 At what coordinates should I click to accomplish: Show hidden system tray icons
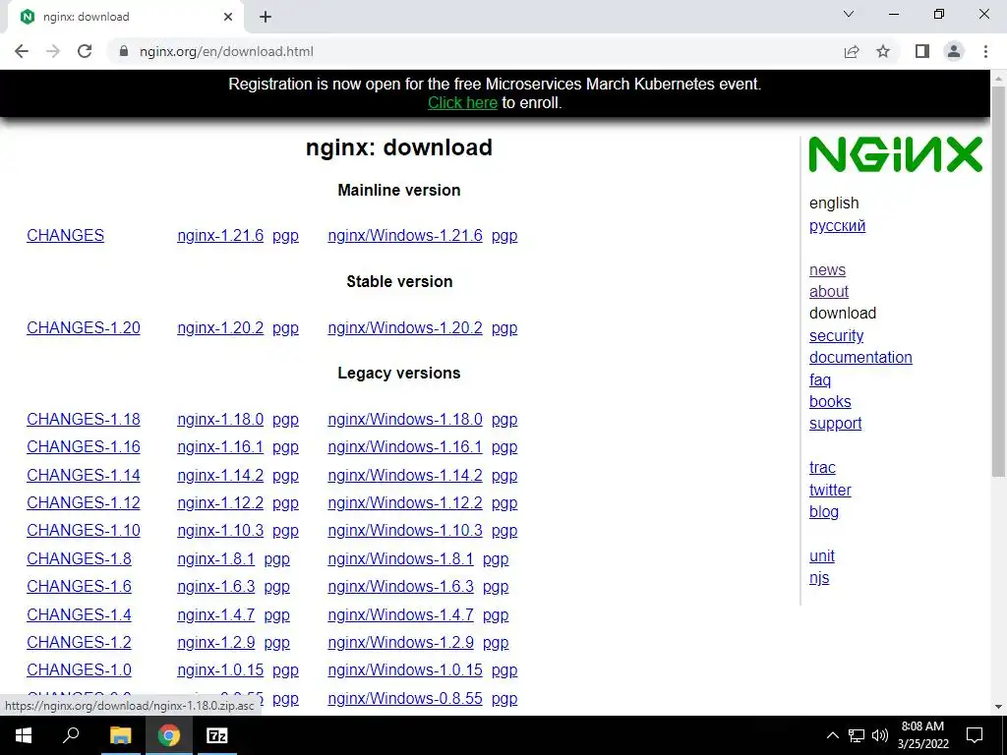point(832,735)
